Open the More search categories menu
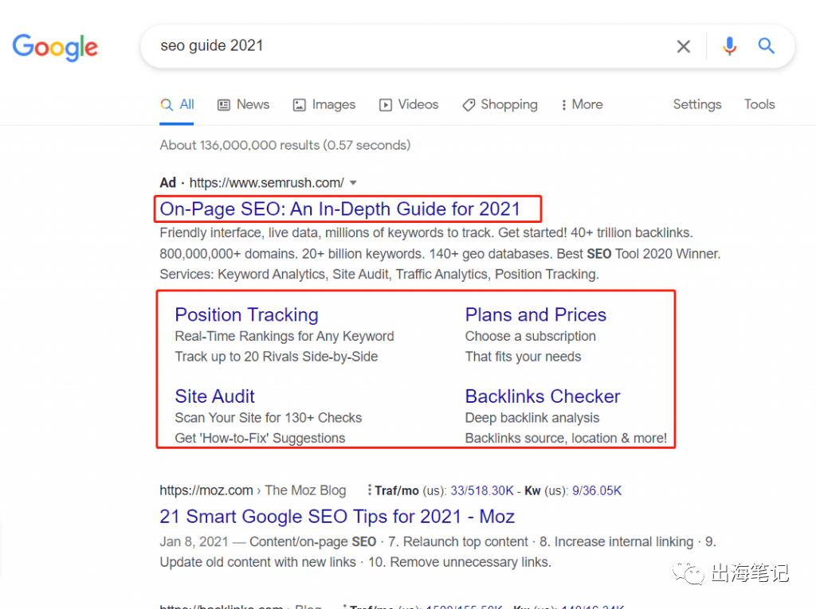The width and height of the screenshot is (816, 609). tap(582, 104)
